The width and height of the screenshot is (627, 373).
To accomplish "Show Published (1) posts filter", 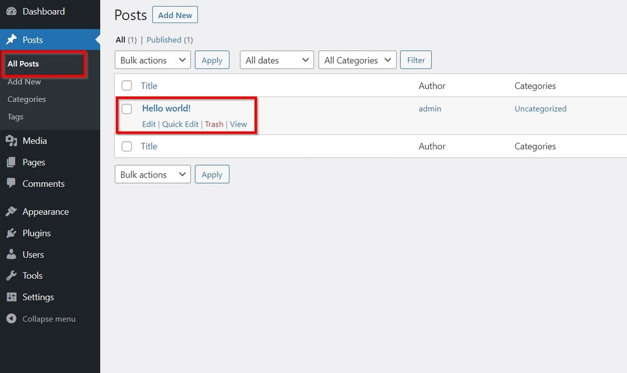I will point(169,39).
